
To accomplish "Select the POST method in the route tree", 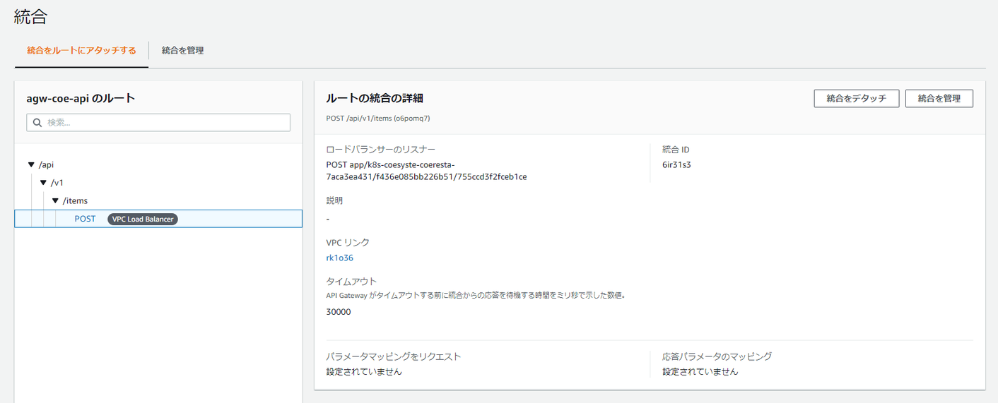I will point(85,219).
